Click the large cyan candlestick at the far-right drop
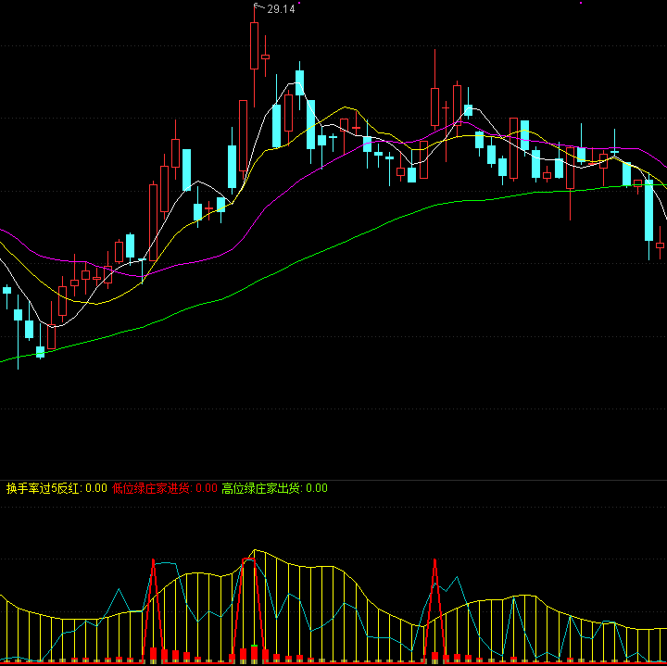 [648, 210]
